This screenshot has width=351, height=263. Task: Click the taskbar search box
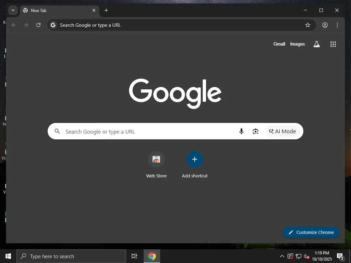[71, 256]
